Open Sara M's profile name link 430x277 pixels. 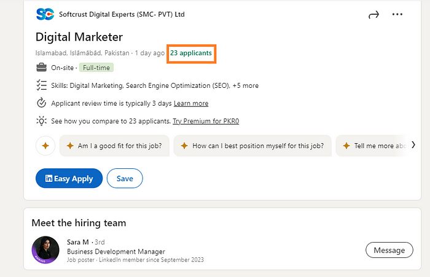tap(78, 242)
